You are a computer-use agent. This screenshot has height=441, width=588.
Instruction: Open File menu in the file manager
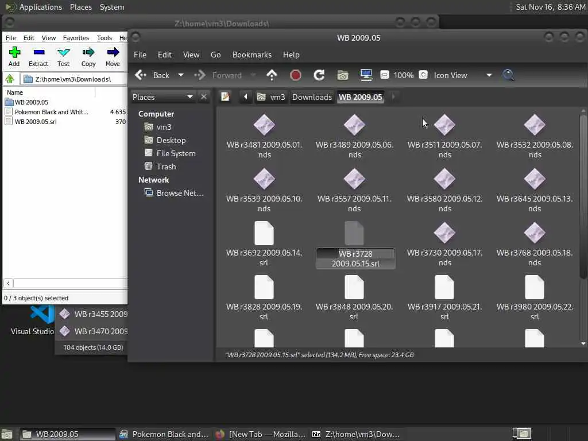tap(140, 55)
